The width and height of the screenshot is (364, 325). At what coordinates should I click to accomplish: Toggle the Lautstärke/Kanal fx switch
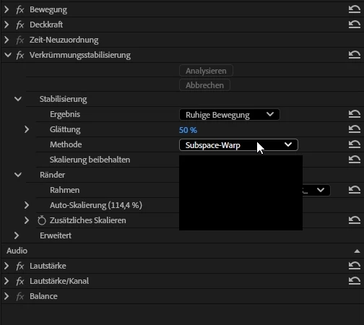point(20,281)
